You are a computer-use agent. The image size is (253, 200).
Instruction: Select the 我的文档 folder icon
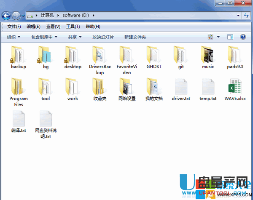[x=153, y=87]
